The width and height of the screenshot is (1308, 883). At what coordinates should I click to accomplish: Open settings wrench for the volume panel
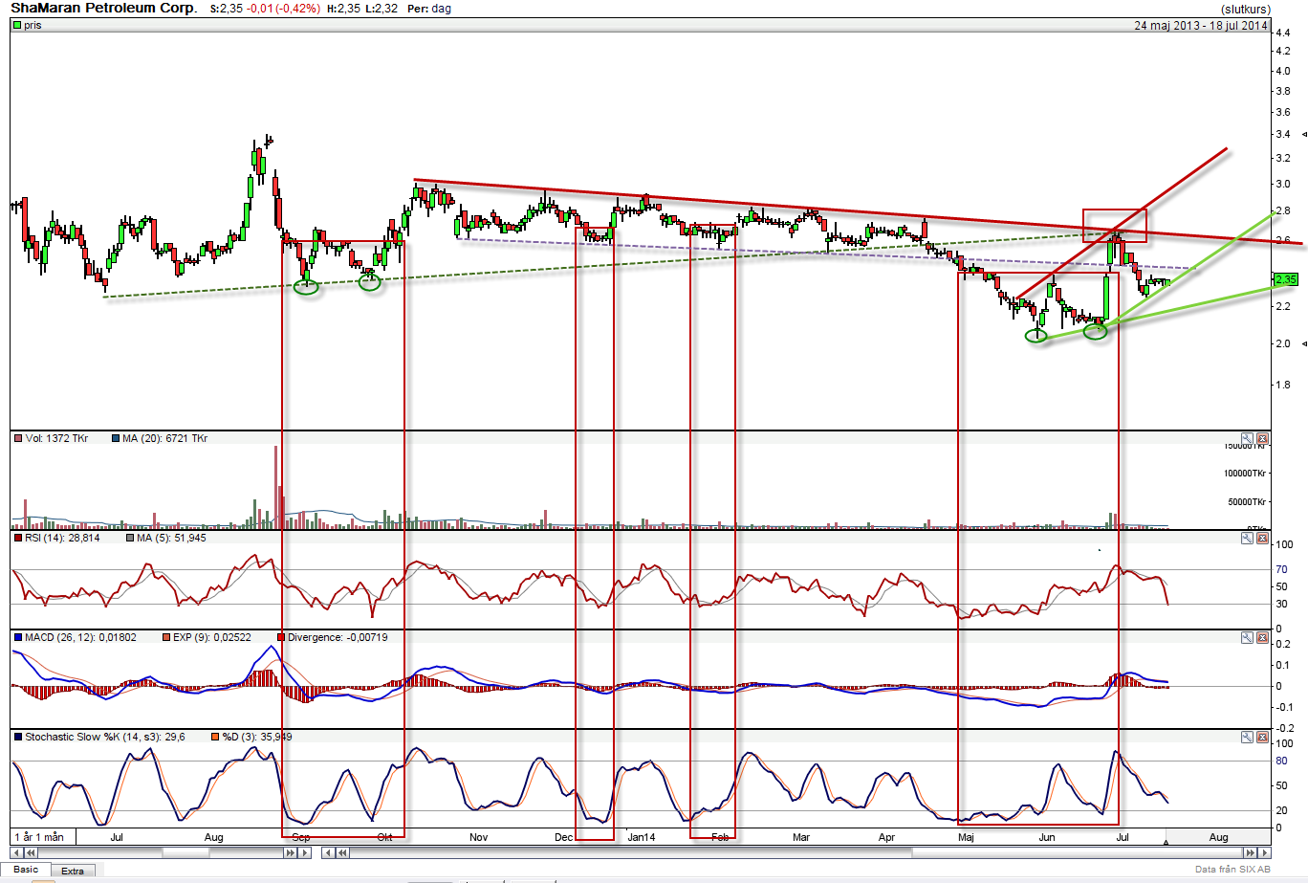click(x=1247, y=439)
